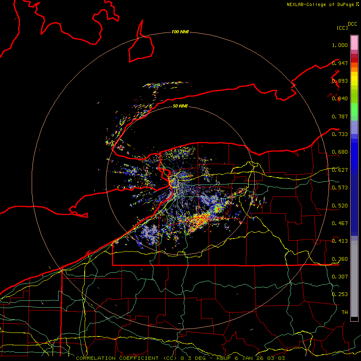Click the "DCC" label above the color scale
361x361 pixels.
point(352,24)
